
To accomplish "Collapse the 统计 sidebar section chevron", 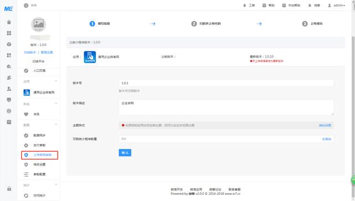I will coord(55,185).
